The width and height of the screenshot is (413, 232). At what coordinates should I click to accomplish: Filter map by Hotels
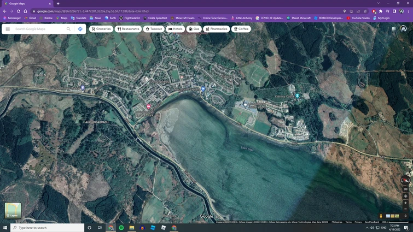tap(176, 29)
